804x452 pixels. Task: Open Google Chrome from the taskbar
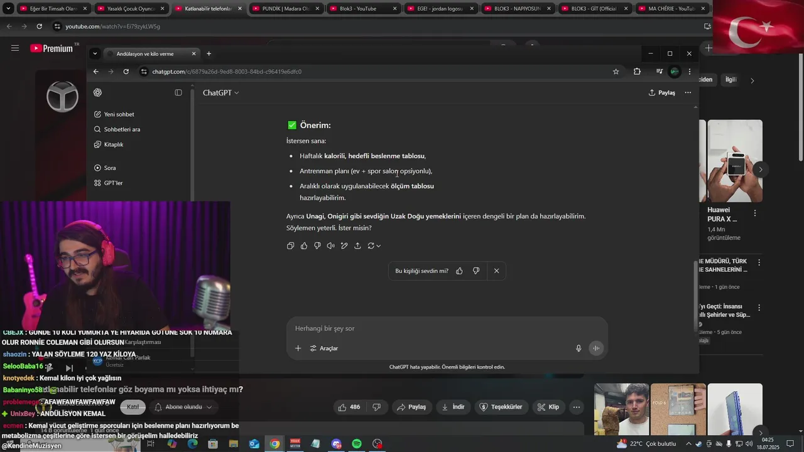click(274, 444)
